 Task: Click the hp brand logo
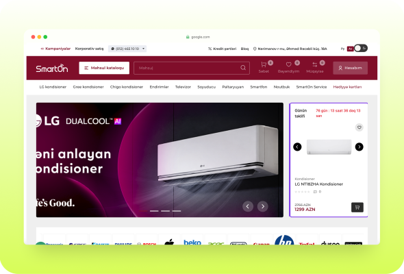click(284, 240)
